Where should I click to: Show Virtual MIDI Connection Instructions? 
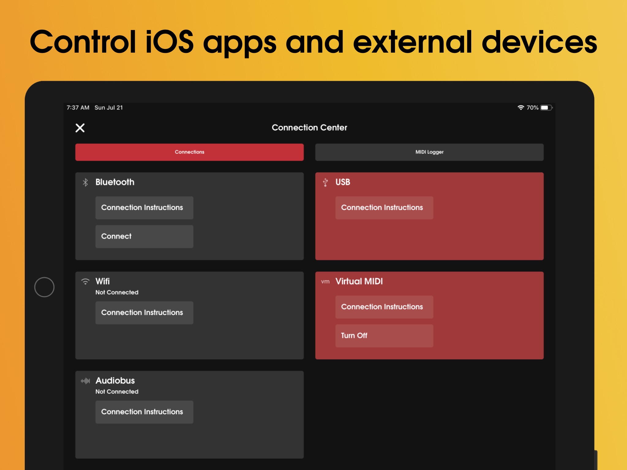click(384, 307)
